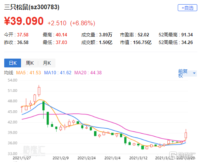Click the 36.00 y-axis label

(12, 143)
